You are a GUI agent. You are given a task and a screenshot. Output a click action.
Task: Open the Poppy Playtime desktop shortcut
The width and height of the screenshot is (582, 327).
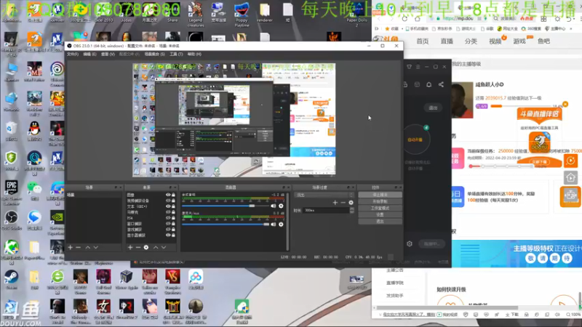242,14
